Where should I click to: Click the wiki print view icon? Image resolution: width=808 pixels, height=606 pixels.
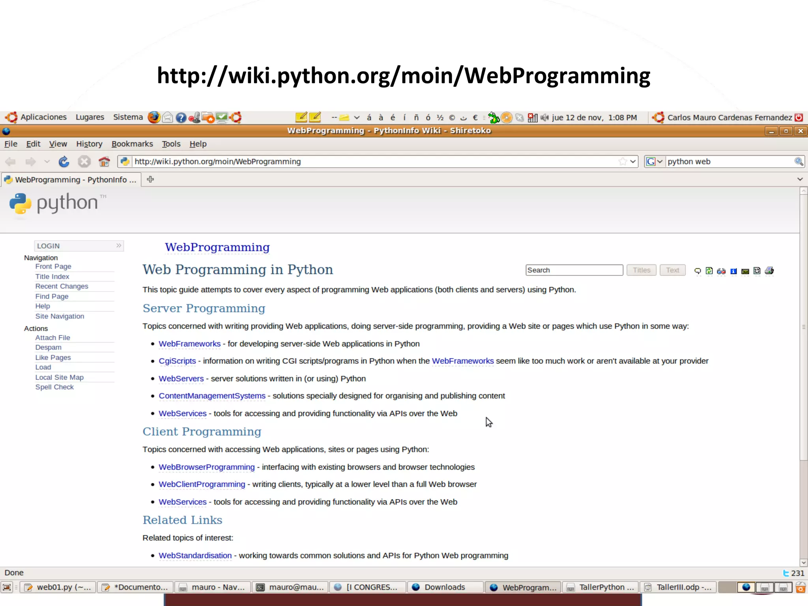point(769,271)
